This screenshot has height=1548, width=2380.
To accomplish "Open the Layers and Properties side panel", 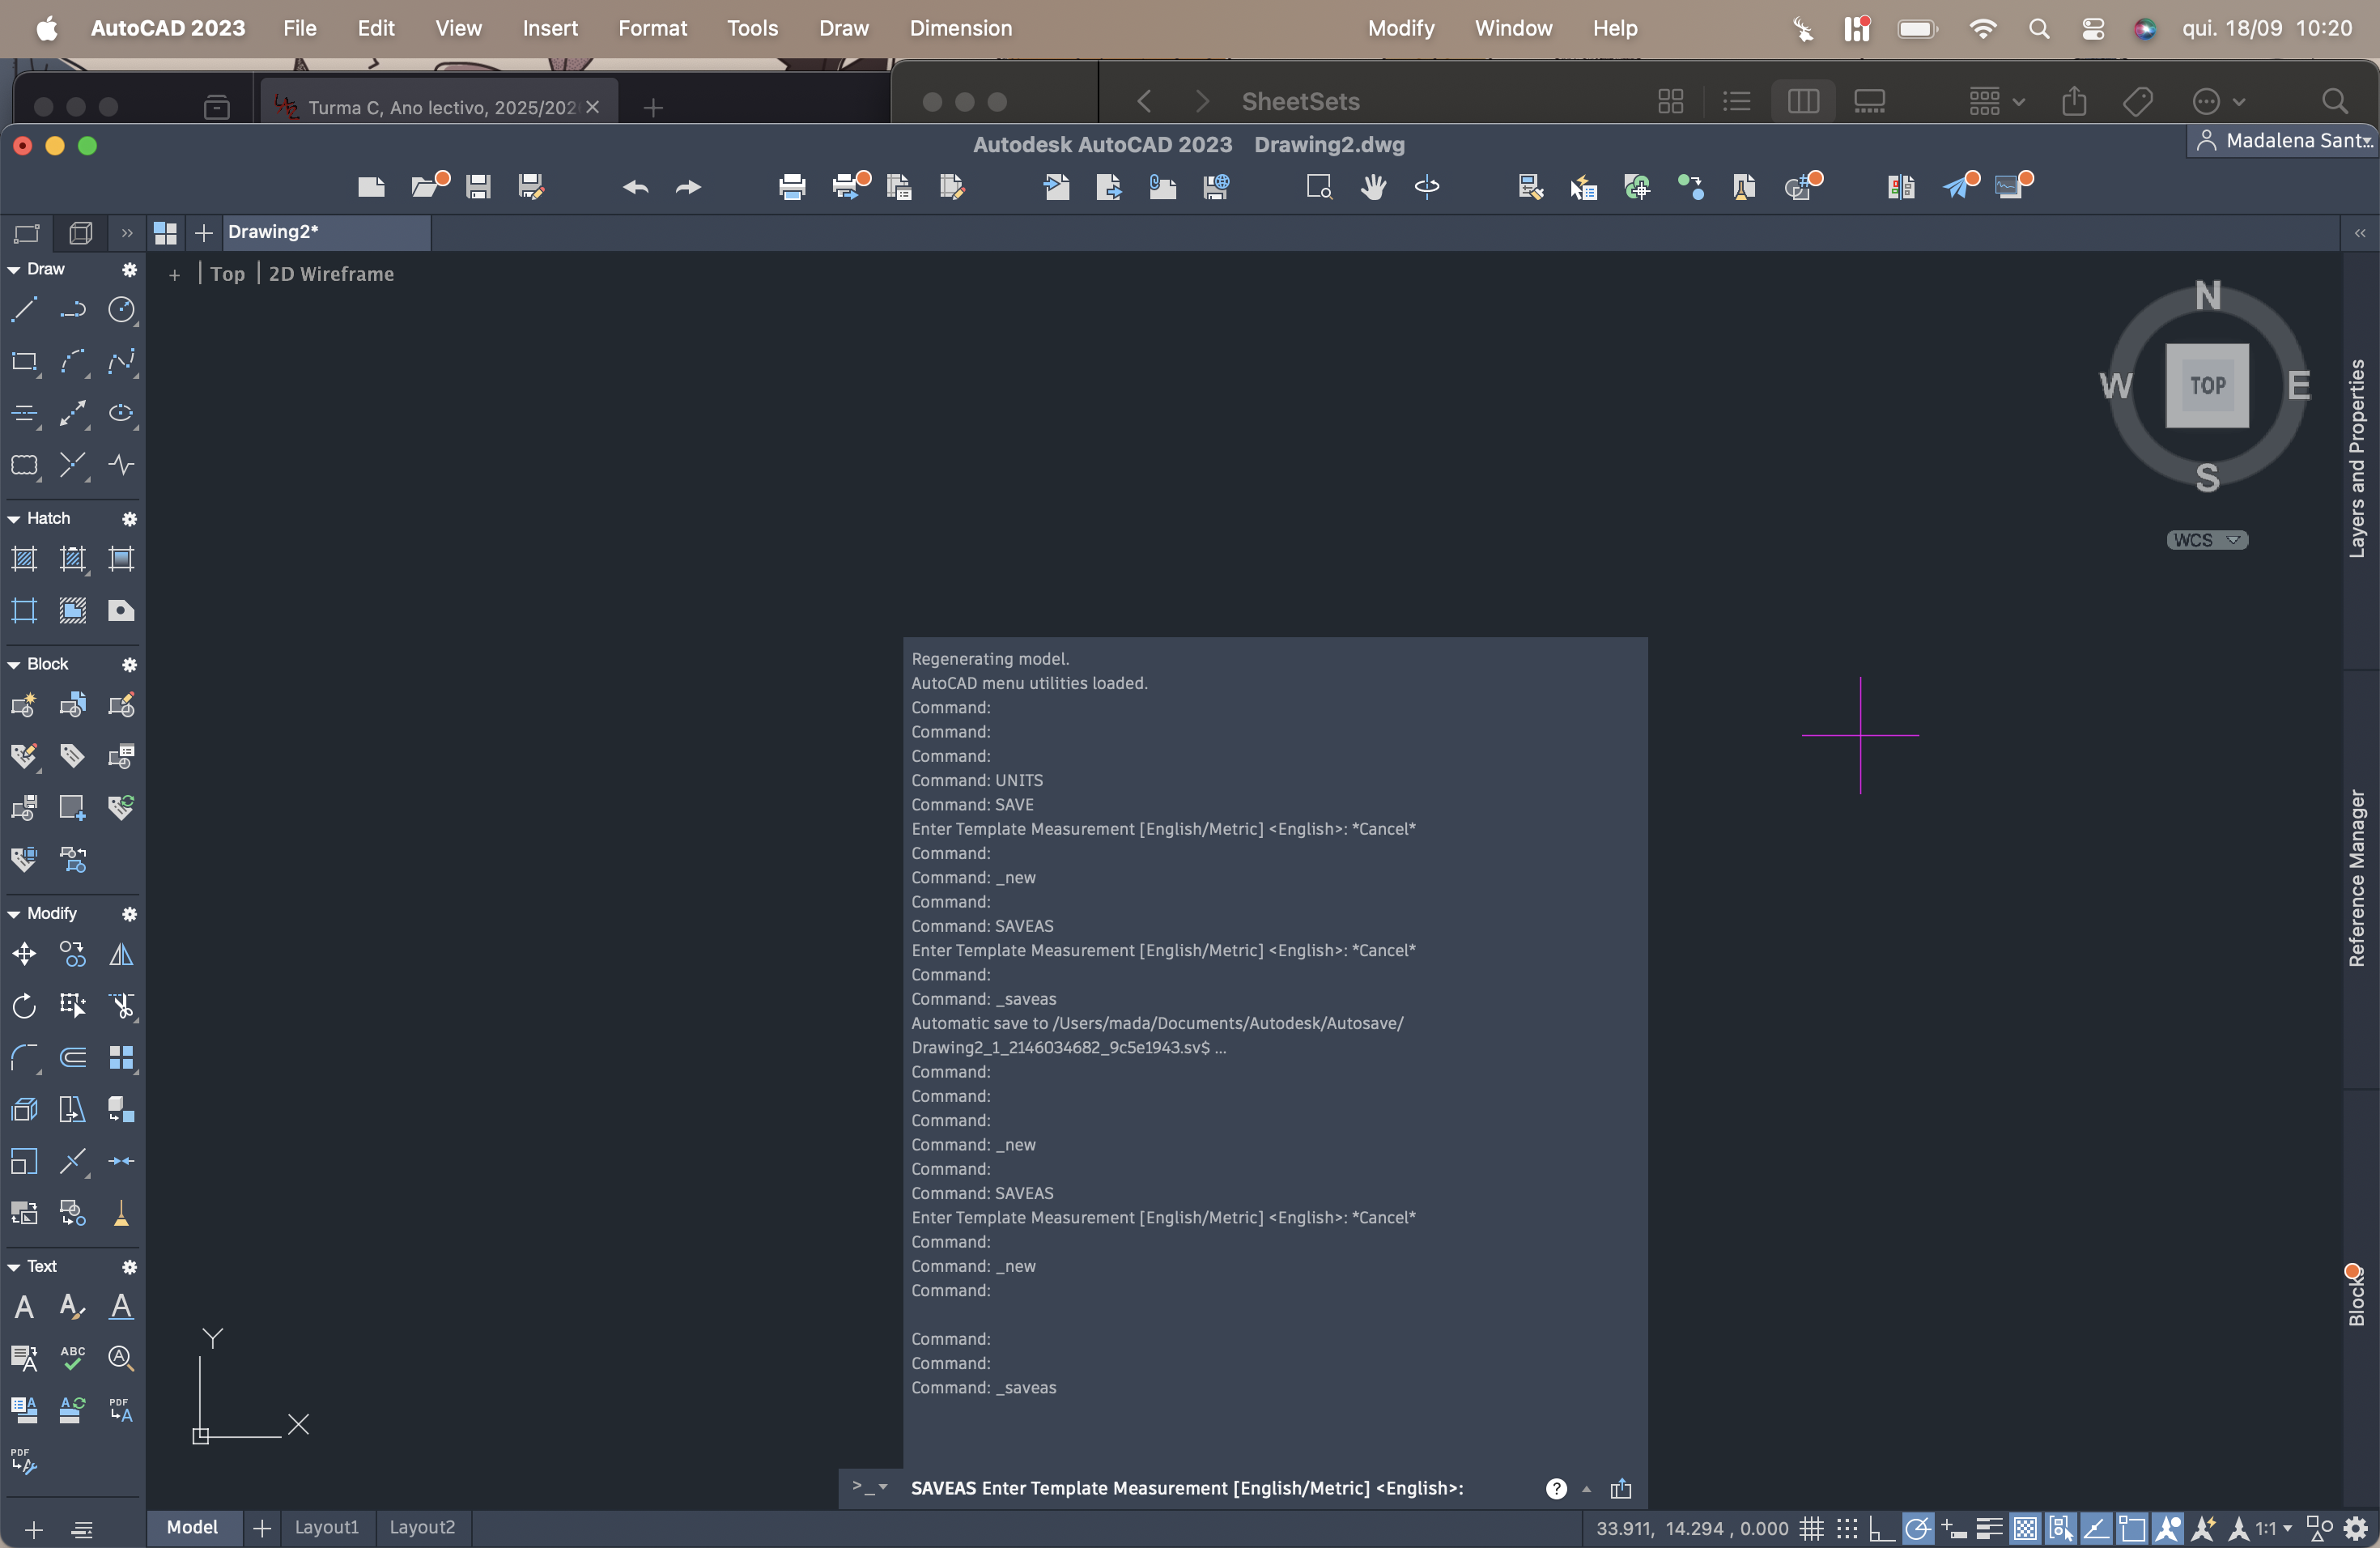I will click(2357, 458).
